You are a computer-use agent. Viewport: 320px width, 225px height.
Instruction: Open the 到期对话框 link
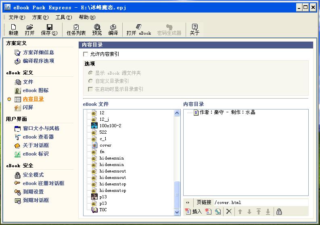click(x=36, y=200)
